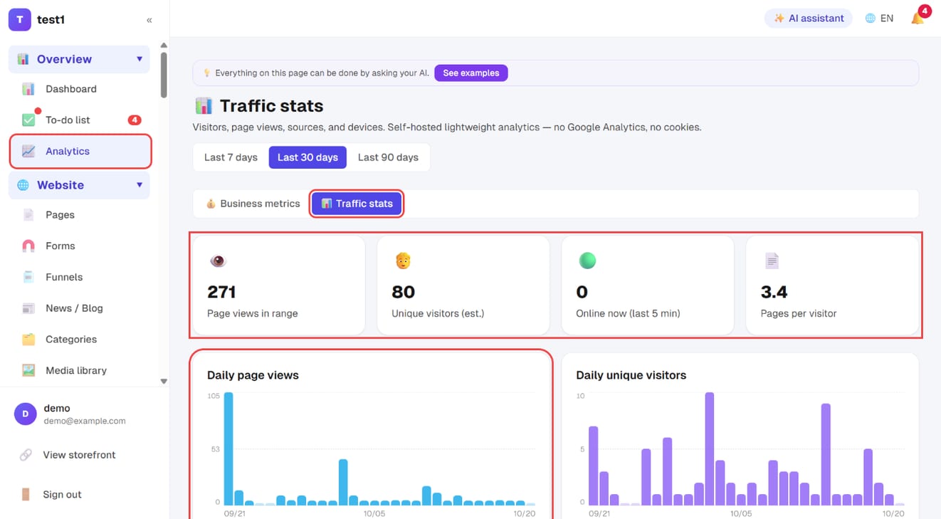Click the Pages per visitor value 3.4
The width and height of the screenshot is (941, 519).
pyautogui.click(x=774, y=292)
